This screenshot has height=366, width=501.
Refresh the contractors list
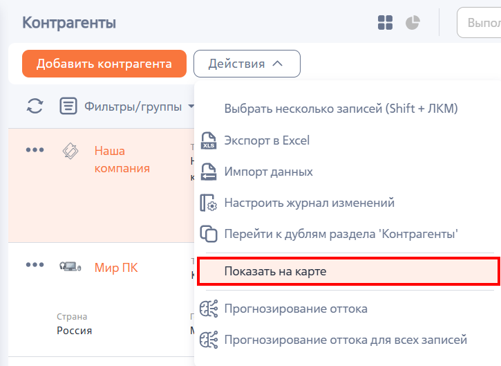35,106
